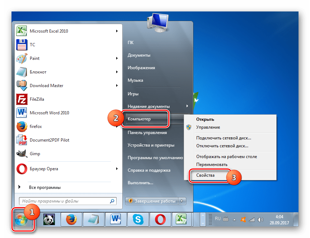Open the firefox icon in Start menu
The height and width of the screenshot is (238, 310).
[x=22, y=127]
